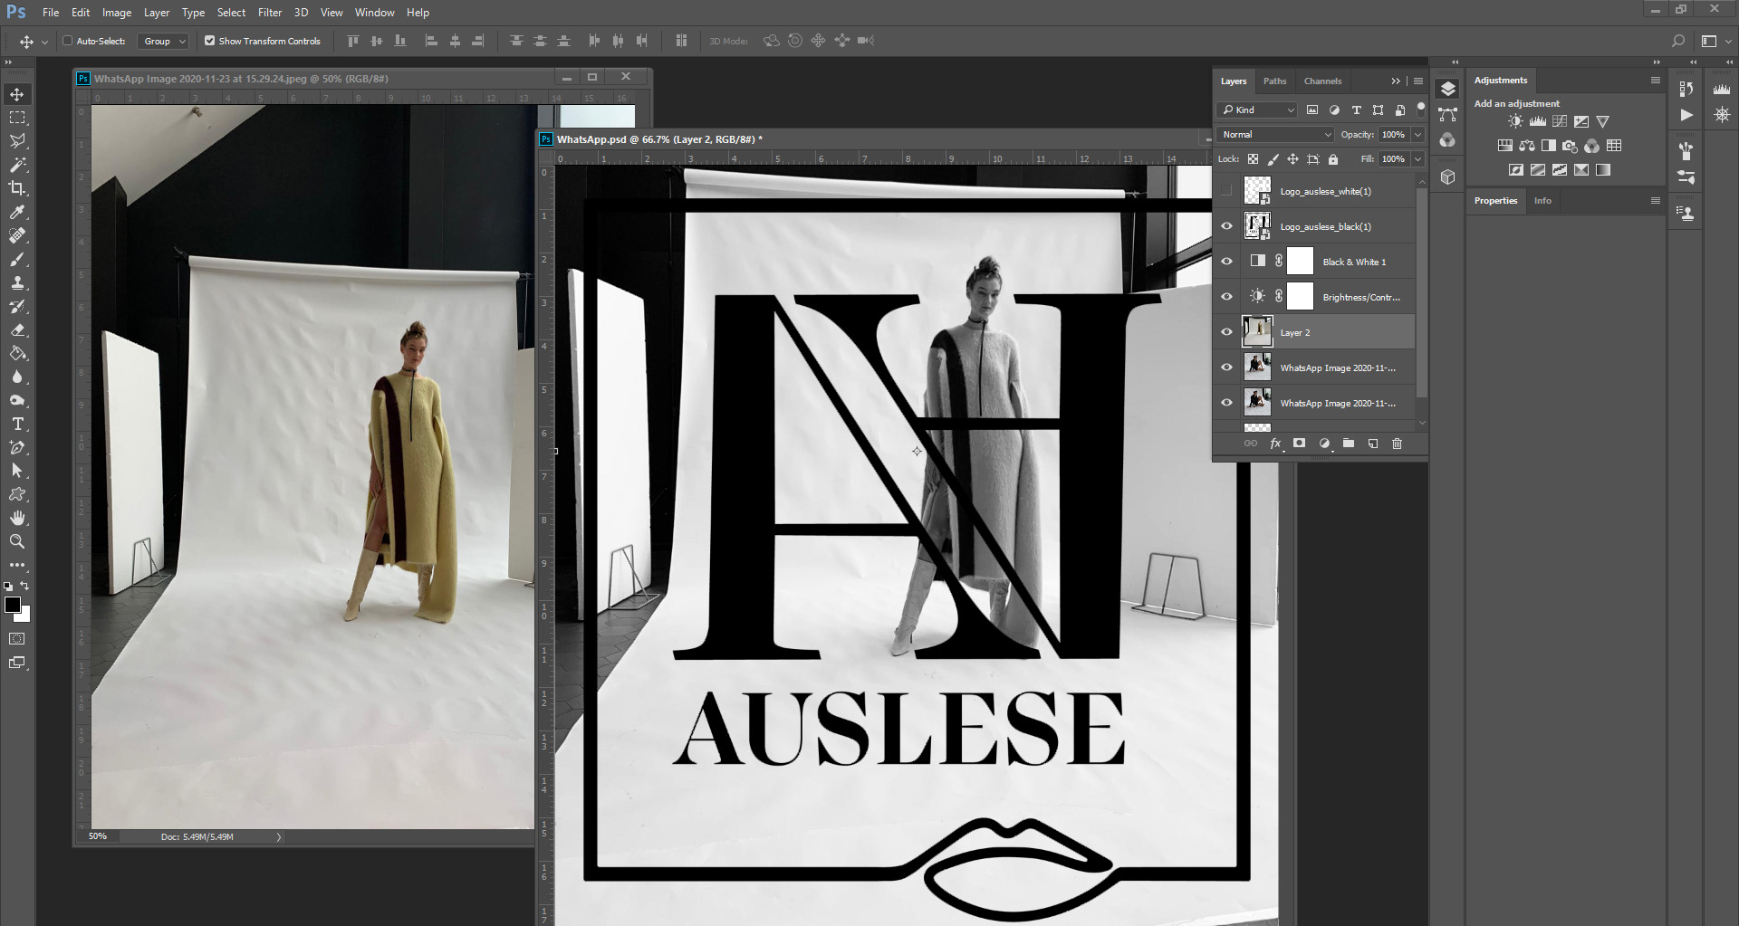The height and width of the screenshot is (926, 1739).
Task: Toggle Quick Mask mode
Action: tap(17, 639)
